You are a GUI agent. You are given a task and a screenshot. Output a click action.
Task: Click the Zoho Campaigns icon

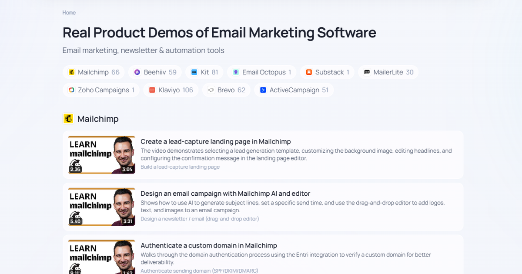[x=71, y=90]
